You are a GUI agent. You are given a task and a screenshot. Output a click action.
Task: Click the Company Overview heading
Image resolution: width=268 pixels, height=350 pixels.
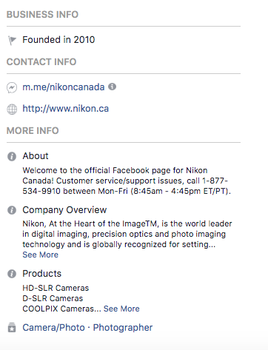64,210
